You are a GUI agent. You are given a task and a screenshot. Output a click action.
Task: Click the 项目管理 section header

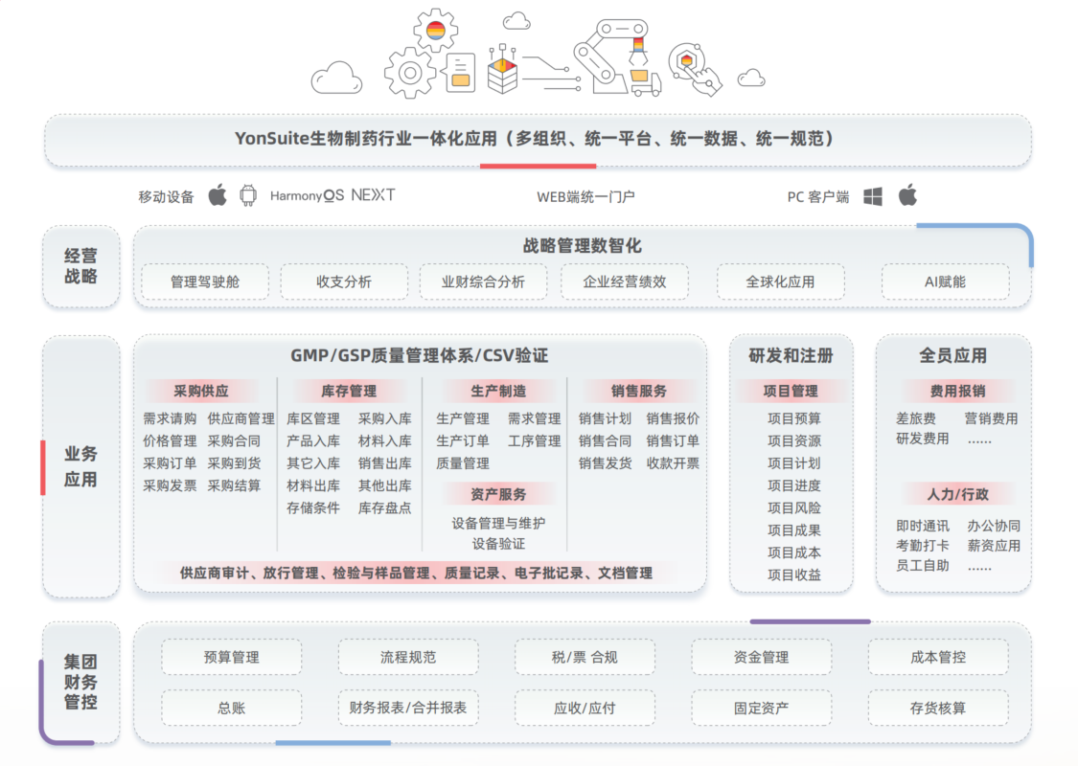pos(792,391)
